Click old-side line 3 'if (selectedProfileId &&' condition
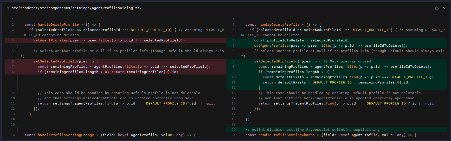Screen dimensions: 451x141 pyautogui.click(x=115, y=32)
